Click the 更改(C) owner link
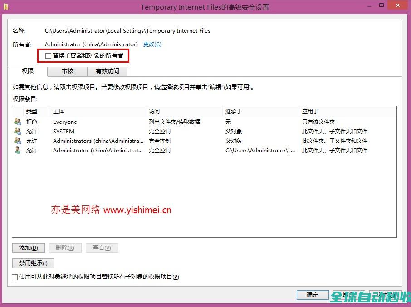 (152, 44)
